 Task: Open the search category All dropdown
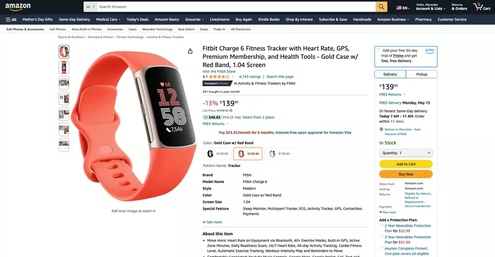(90, 6)
